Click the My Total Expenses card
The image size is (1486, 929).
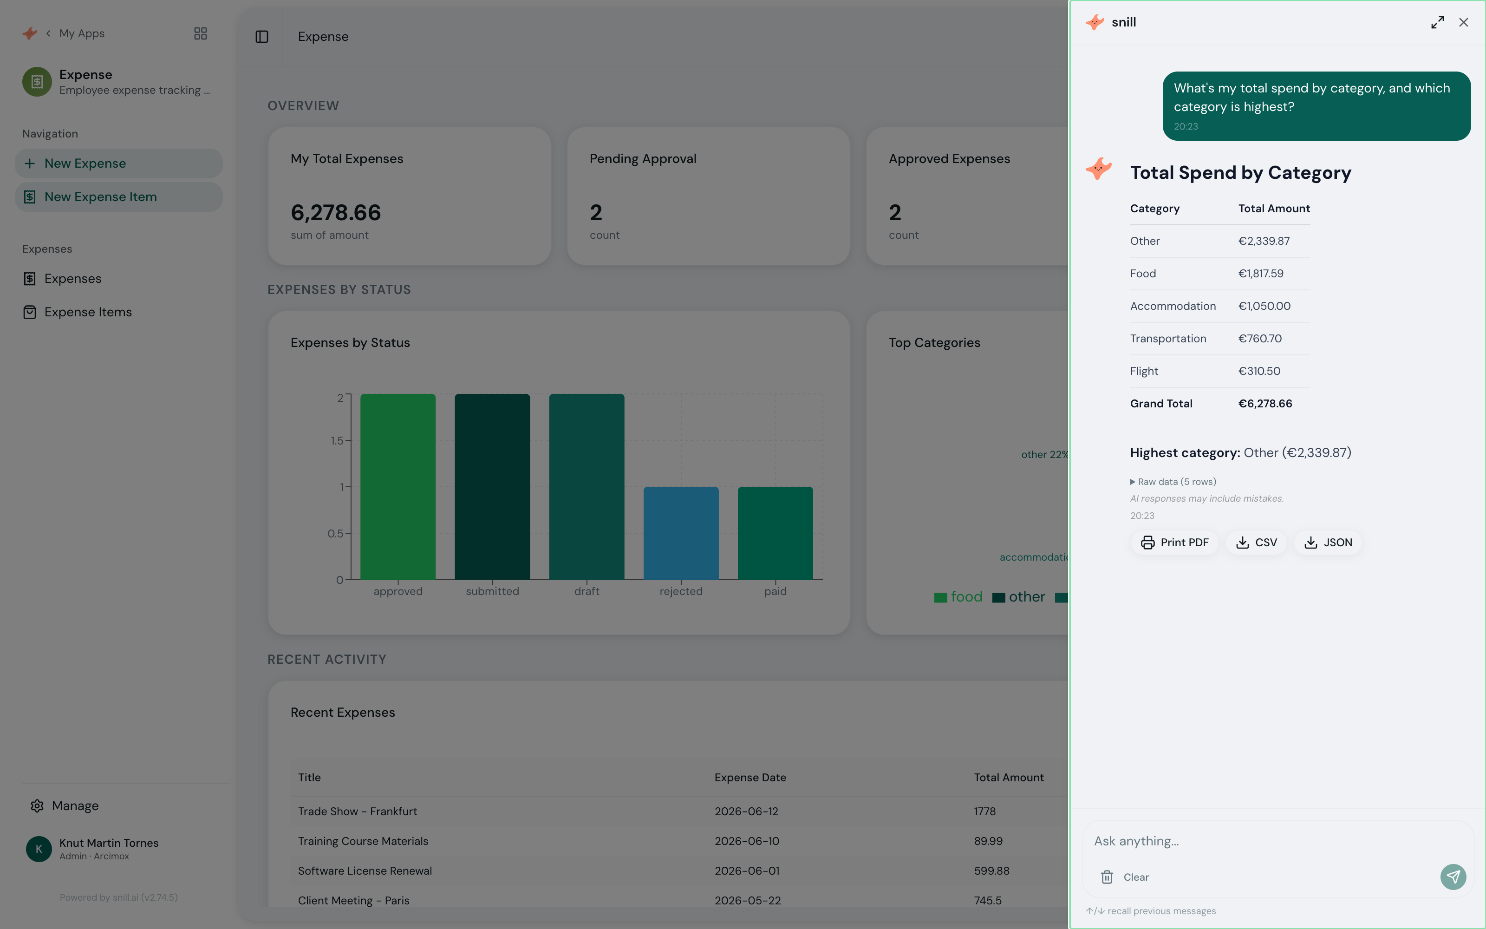[x=409, y=196]
